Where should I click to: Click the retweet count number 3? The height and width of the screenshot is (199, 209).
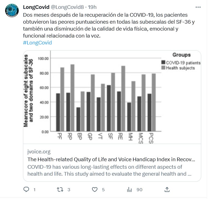pyautogui.click(x=69, y=190)
